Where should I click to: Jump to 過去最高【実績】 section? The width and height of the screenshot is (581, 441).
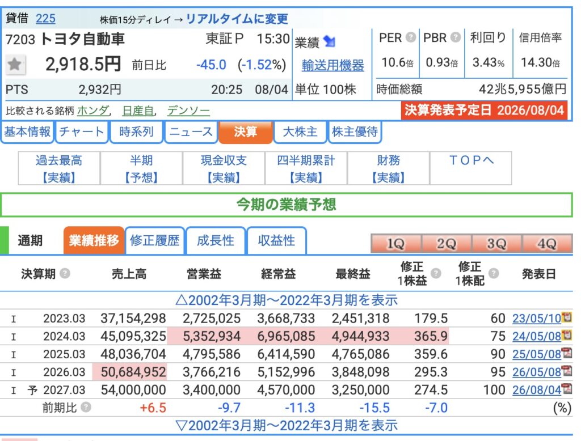pos(59,168)
